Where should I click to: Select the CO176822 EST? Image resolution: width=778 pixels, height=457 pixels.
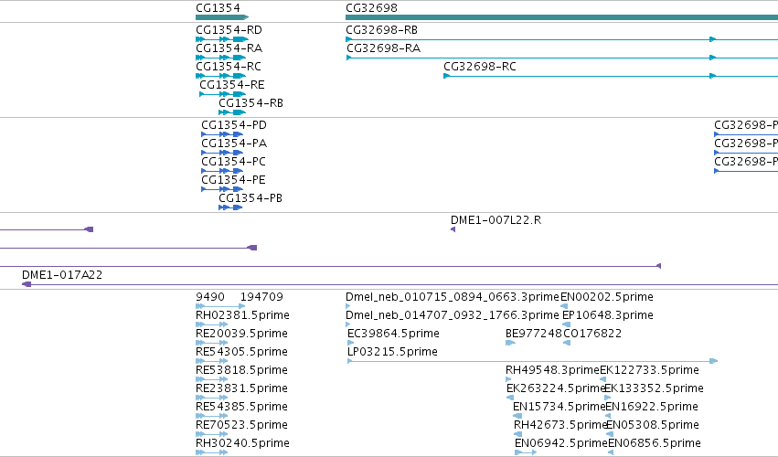592,334
